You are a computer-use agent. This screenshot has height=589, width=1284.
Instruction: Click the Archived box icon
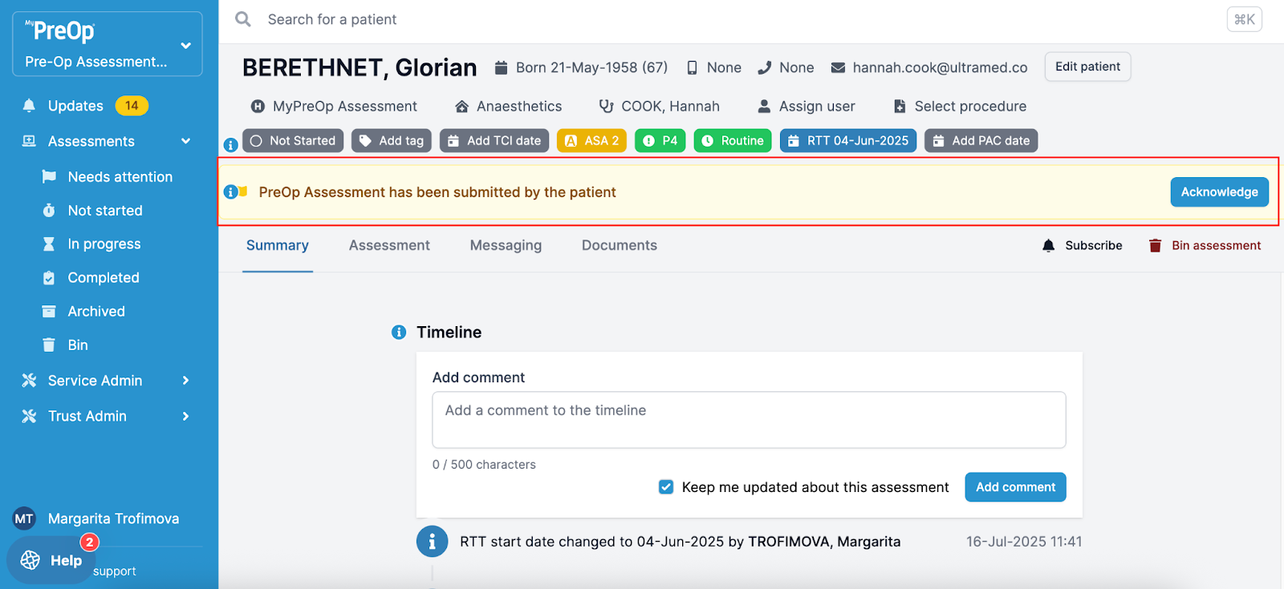(49, 312)
